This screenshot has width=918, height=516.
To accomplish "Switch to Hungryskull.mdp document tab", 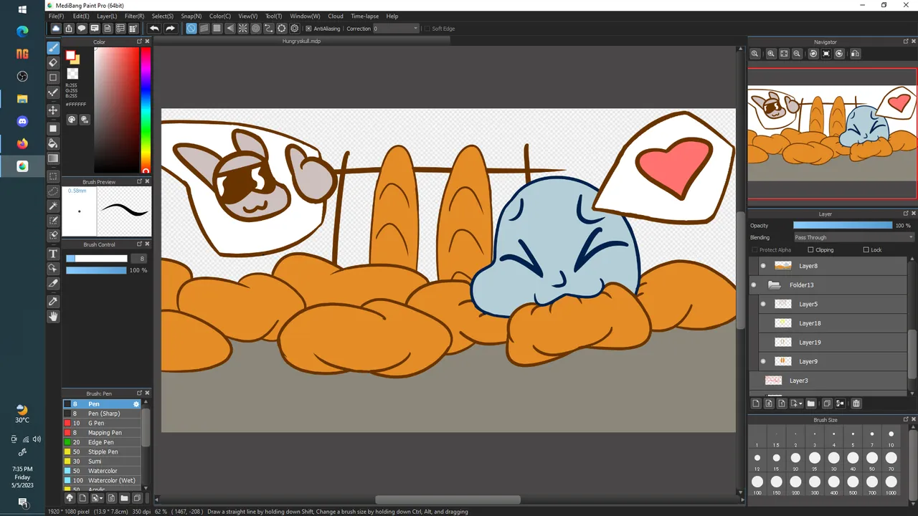I will point(301,42).
